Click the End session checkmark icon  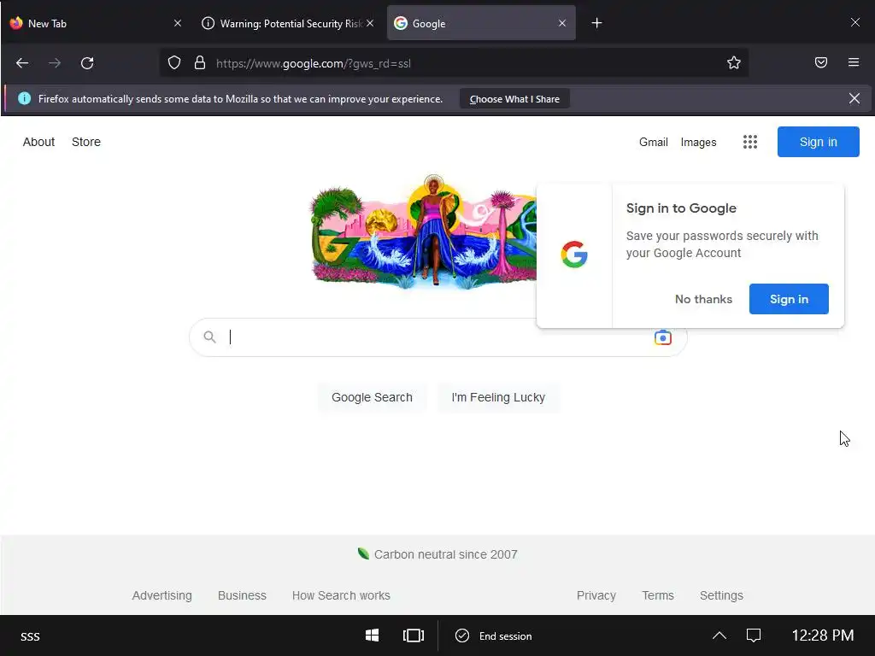click(x=462, y=635)
